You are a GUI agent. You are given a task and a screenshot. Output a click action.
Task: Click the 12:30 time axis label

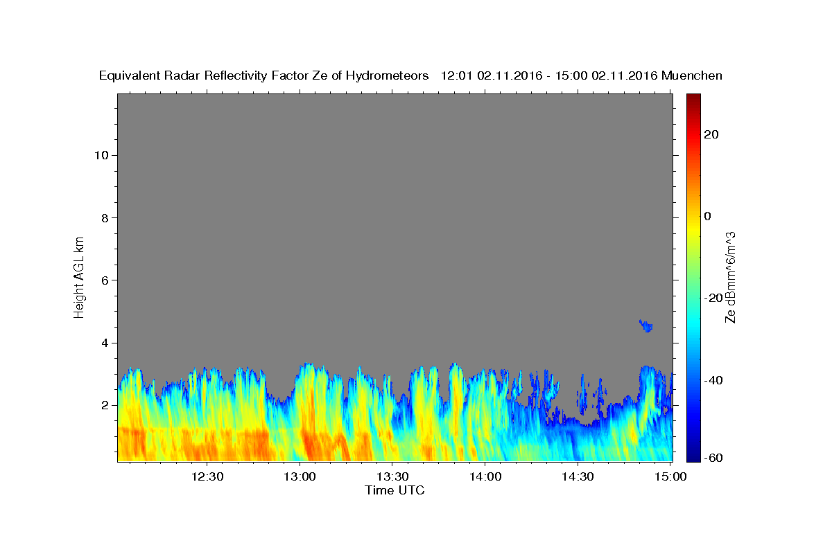click(207, 476)
